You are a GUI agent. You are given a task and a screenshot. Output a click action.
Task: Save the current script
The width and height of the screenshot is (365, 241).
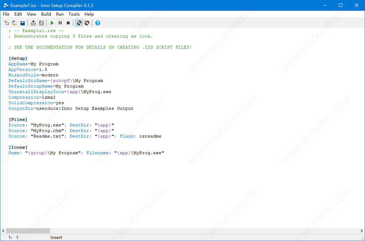click(x=22, y=23)
